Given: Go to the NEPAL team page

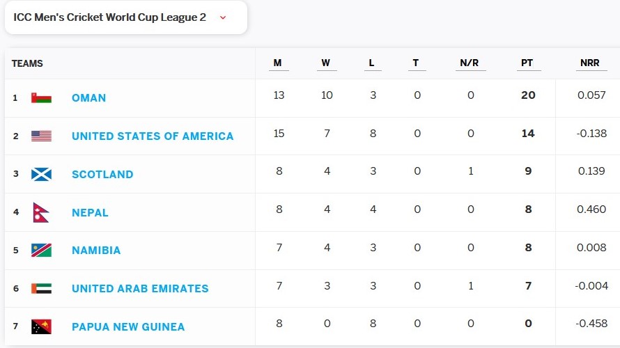Looking at the screenshot, I should pyautogui.click(x=90, y=212).
